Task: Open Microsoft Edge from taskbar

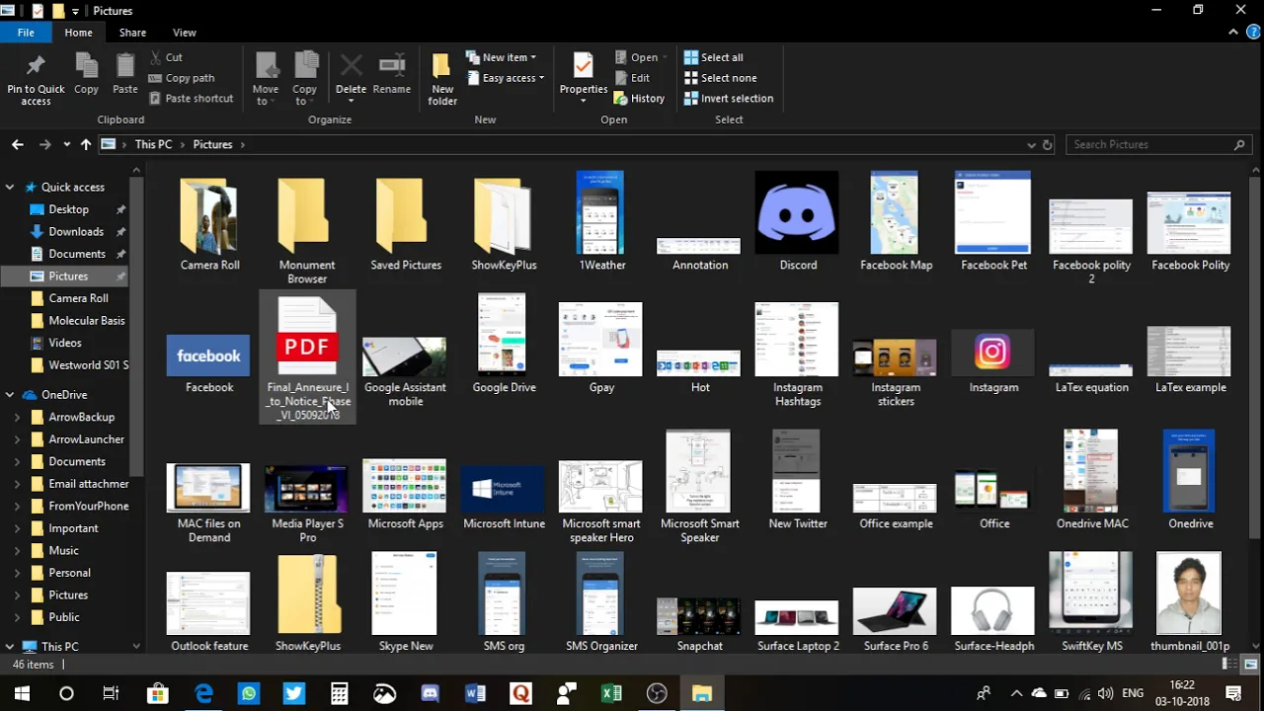Action: pyautogui.click(x=203, y=693)
